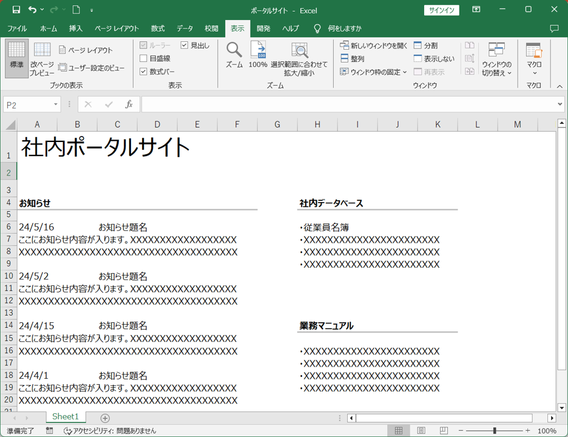Screen dimensions: 568x437
Task: Enable the gridlines (目盛線) checkbox
Action: 144,59
